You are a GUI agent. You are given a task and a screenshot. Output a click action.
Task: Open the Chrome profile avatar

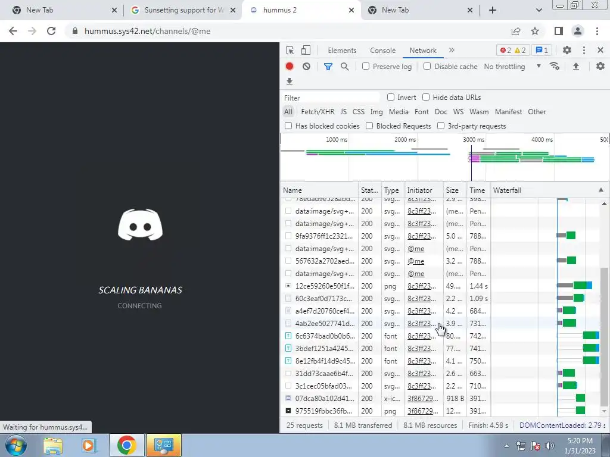(x=578, y=31)
